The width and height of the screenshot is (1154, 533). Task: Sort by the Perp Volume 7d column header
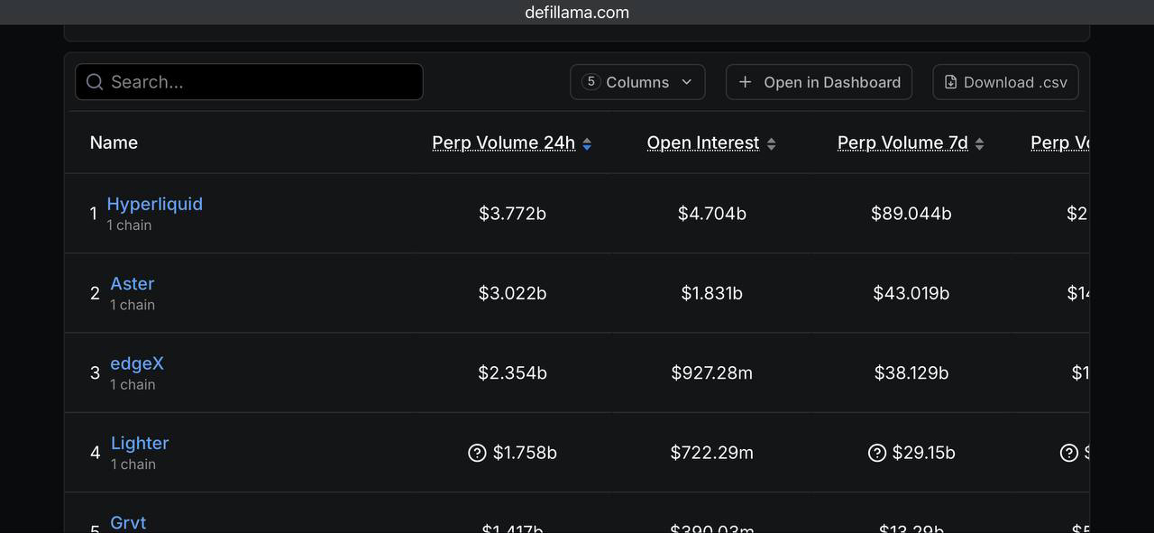[902, 142]
